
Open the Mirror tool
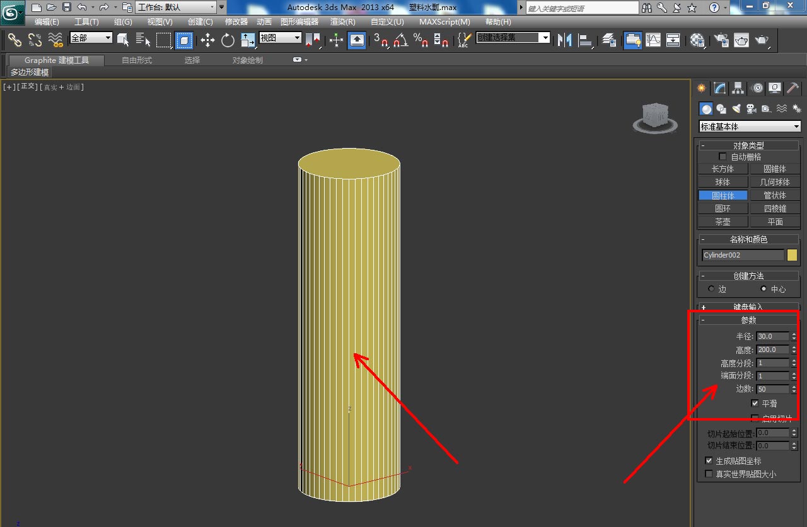[564, 40]
